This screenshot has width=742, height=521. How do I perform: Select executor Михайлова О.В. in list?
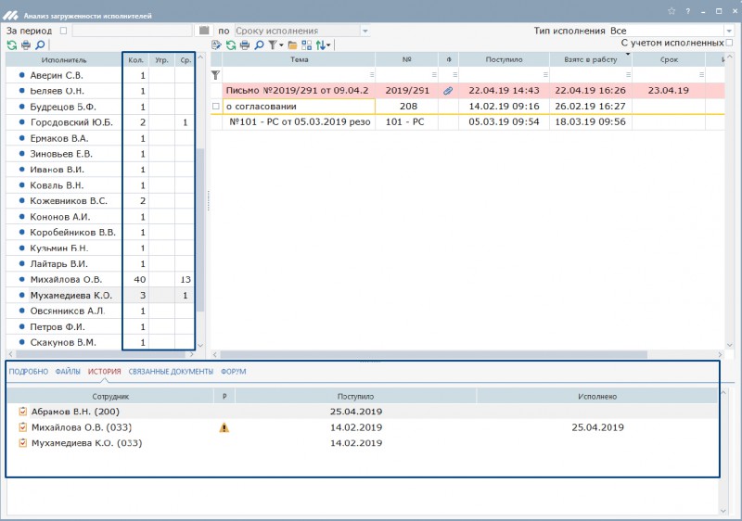pyautogui.click(x=66, y=279)
